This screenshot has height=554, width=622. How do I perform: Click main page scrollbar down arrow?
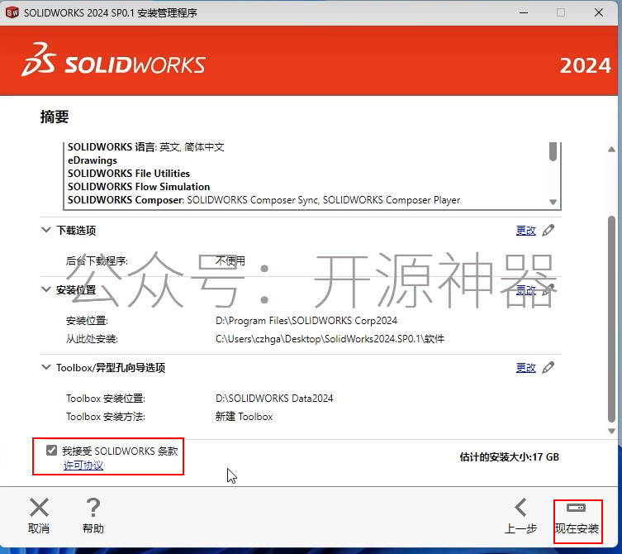pos(612,432)
